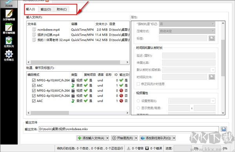The image size is (235, 152).
Task: Click the 添加输入文件(A) button
Action: coord(91,138)
